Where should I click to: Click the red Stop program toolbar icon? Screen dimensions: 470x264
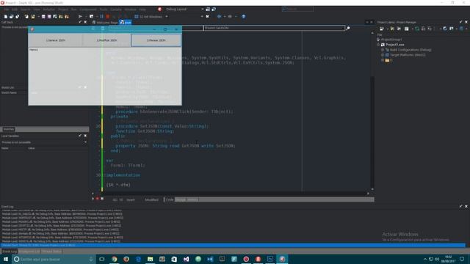point(108,16)
